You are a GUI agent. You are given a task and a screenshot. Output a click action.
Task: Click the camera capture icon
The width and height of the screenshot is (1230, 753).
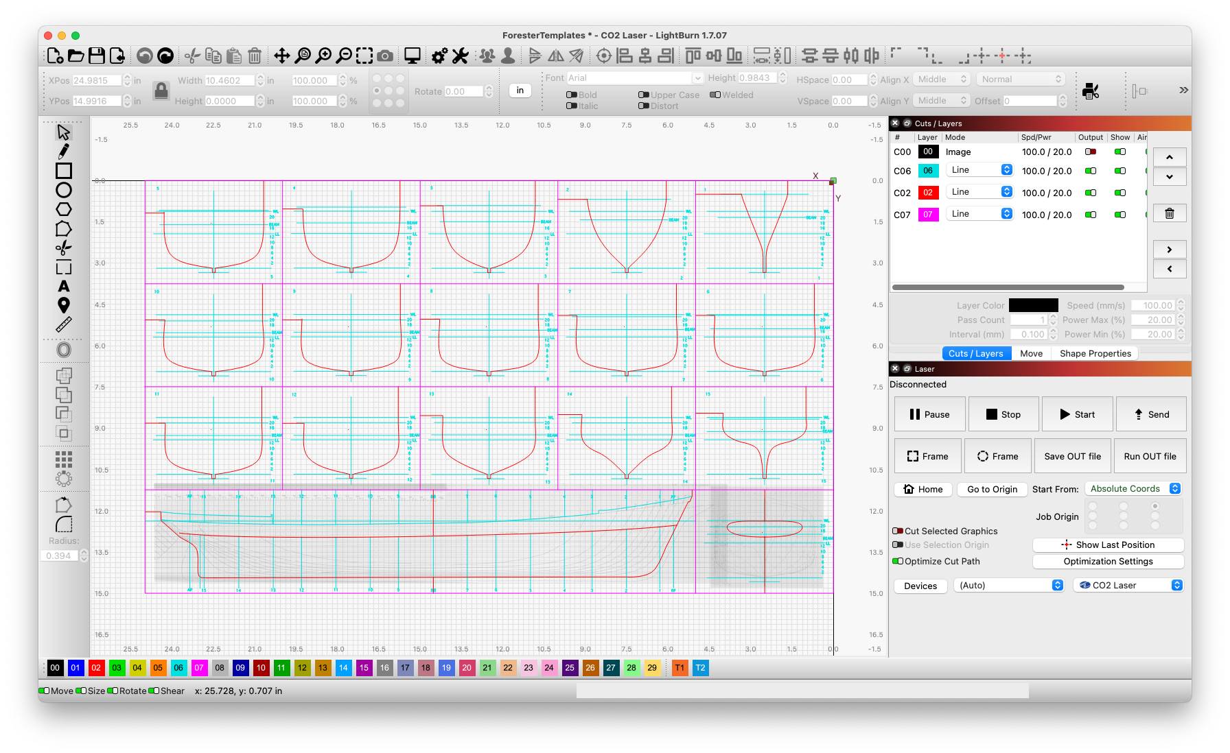coord(386,56)
